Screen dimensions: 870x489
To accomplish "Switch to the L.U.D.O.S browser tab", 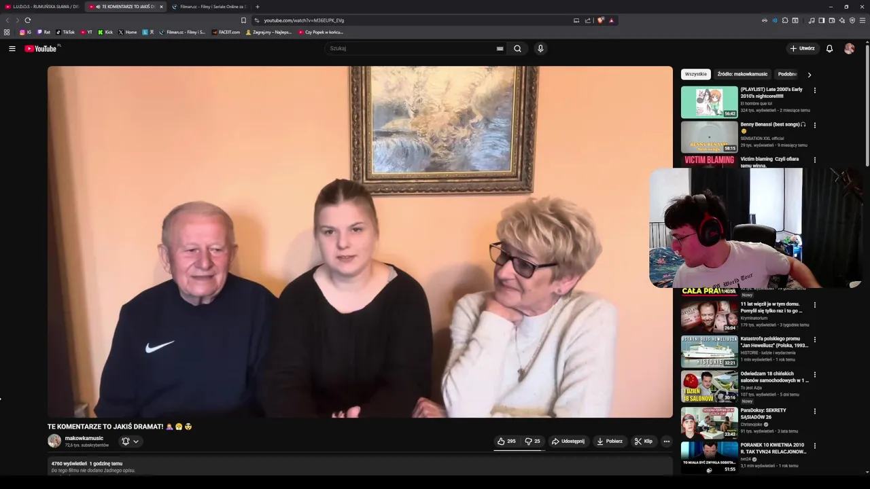I will (x=42, y=7).
